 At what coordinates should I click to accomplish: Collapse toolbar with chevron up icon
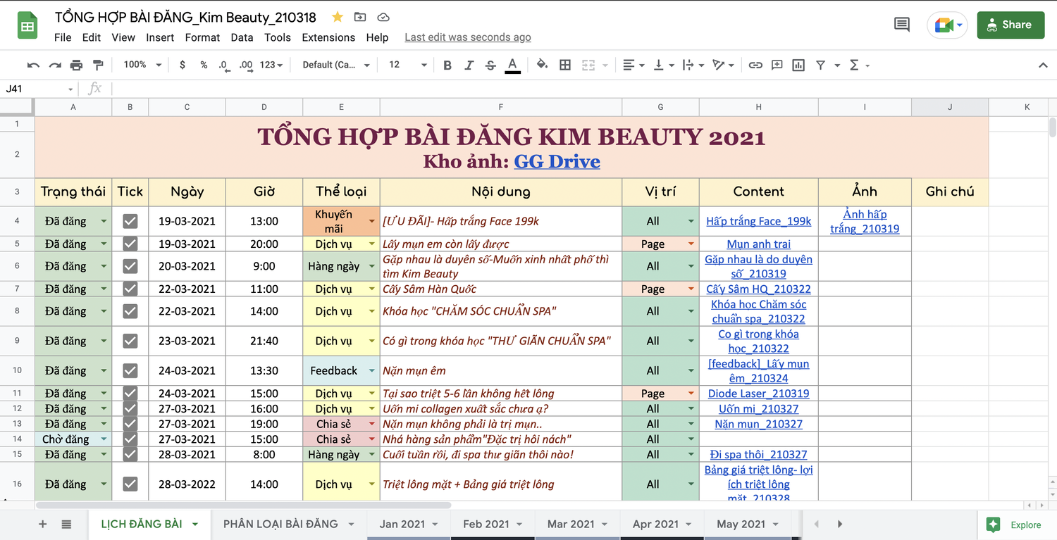coord(1043,65)
